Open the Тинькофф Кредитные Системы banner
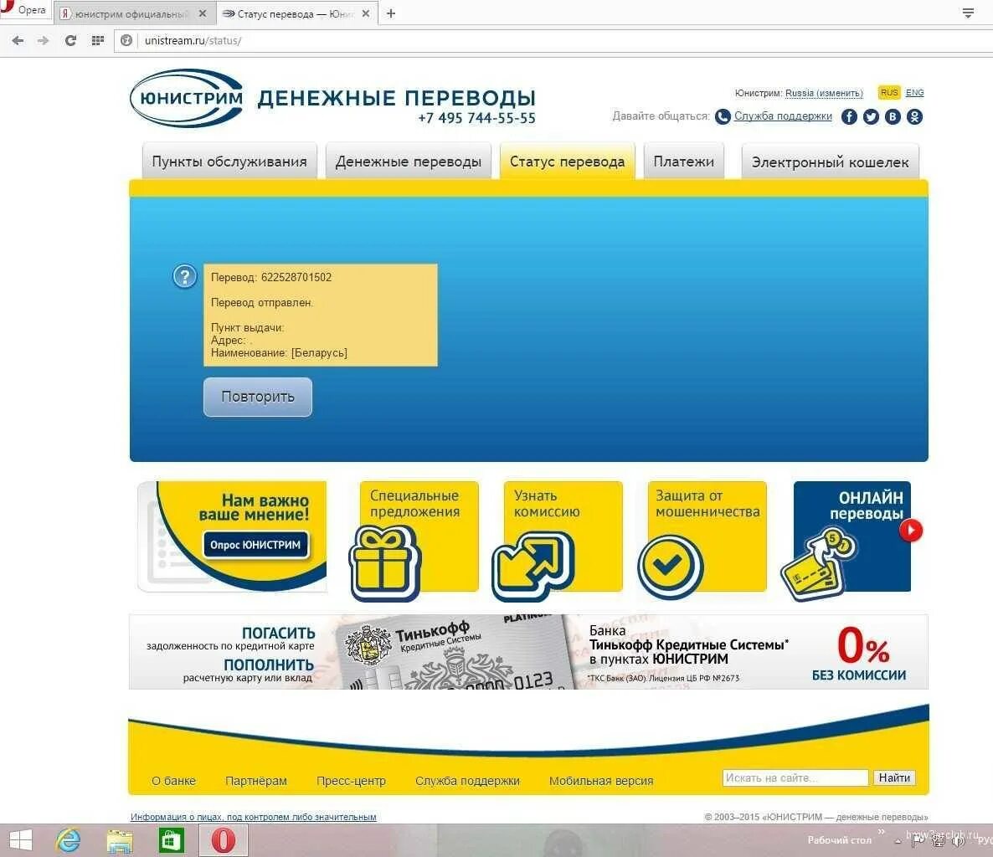The width and height of the screenshot is (993, 857). pyautogui.click(x=529, y=652)
